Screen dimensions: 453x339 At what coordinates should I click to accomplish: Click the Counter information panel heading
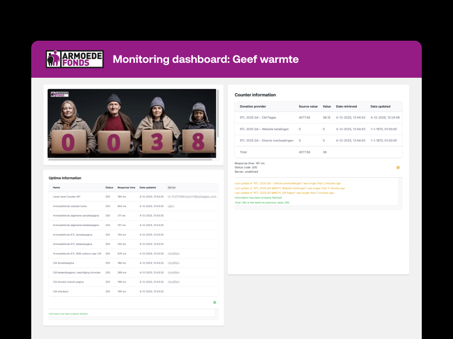click(x=256, y=95)
